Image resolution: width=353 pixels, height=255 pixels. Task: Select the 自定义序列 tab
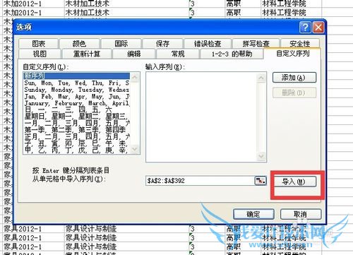point(292,54)
